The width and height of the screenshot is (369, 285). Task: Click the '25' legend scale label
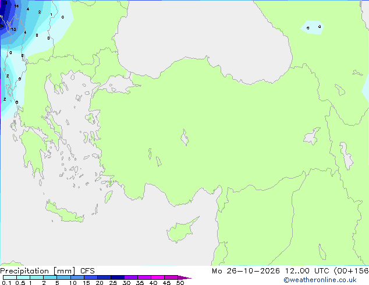tap(113, 283)
